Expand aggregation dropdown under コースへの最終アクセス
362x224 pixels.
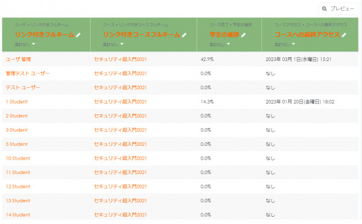pos(285,44)
